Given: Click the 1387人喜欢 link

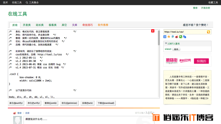Looking at the screenshot, I should [x=174, y=44].
